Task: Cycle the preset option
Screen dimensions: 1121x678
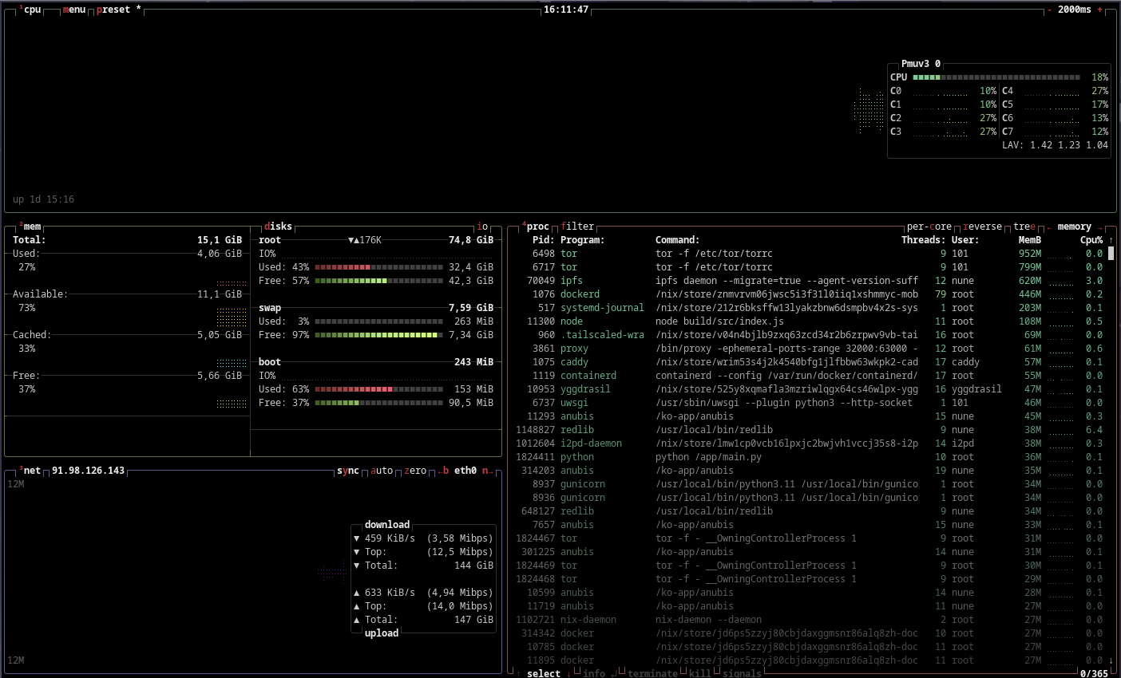Action: [119, 10]
